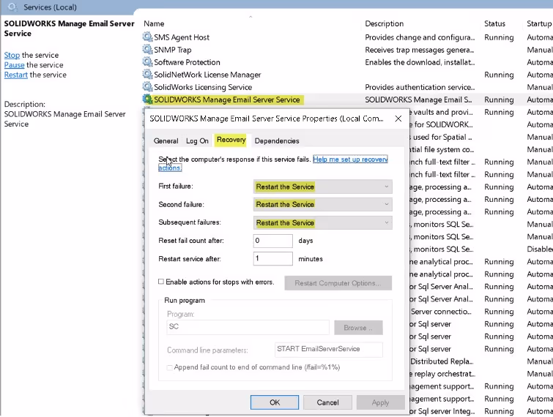This screenshot has width=553, height=417.
Task: Click the Restart service after minutes field
Action: (273, 258)
